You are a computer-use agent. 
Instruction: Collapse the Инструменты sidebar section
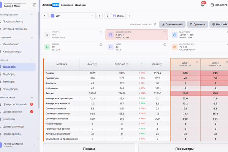[32, 37]
